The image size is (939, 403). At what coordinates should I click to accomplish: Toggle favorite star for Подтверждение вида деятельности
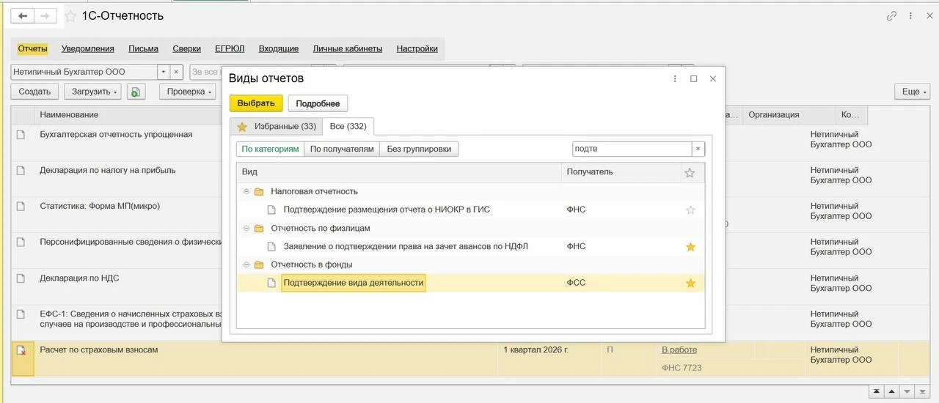click(690, 283)
